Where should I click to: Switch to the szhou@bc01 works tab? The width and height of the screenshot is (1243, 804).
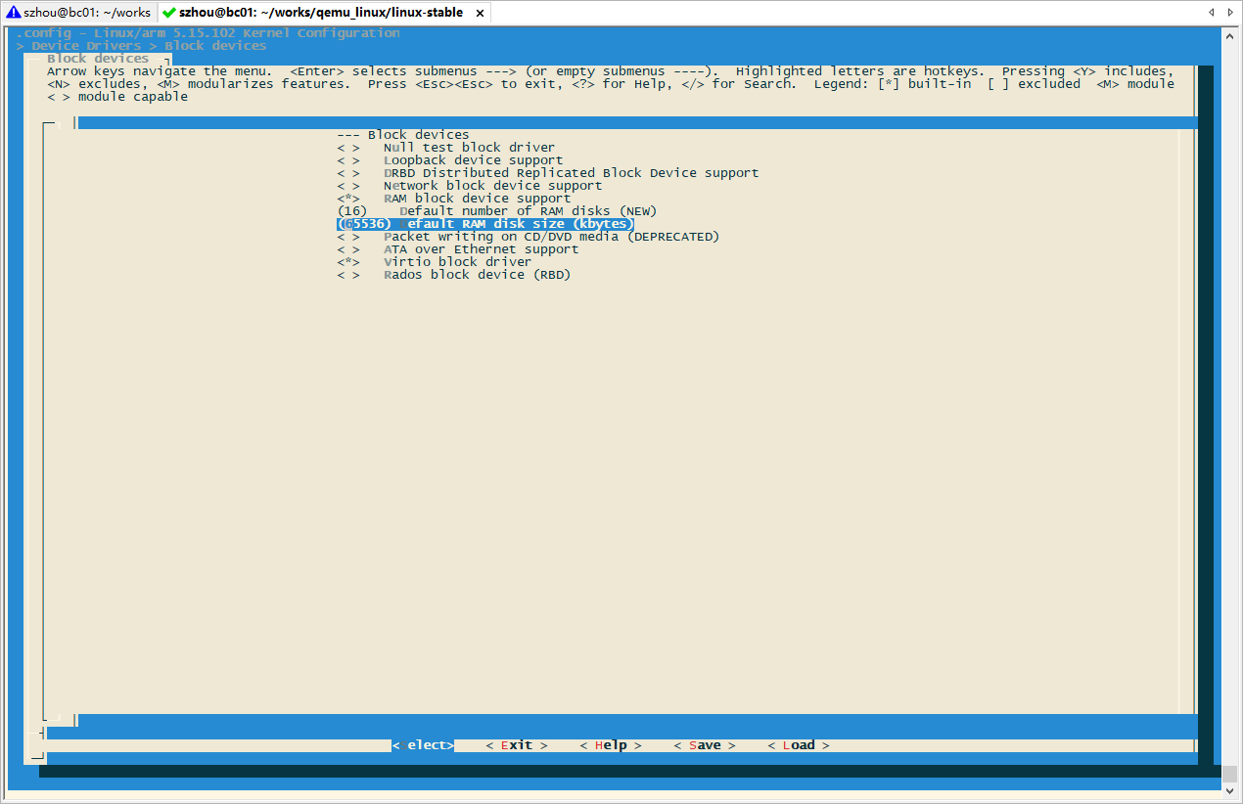click(x=78, y=13)
